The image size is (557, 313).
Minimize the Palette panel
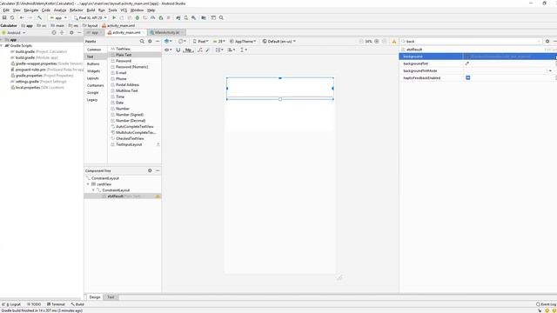pyautogui.click(x=158, y=41)
